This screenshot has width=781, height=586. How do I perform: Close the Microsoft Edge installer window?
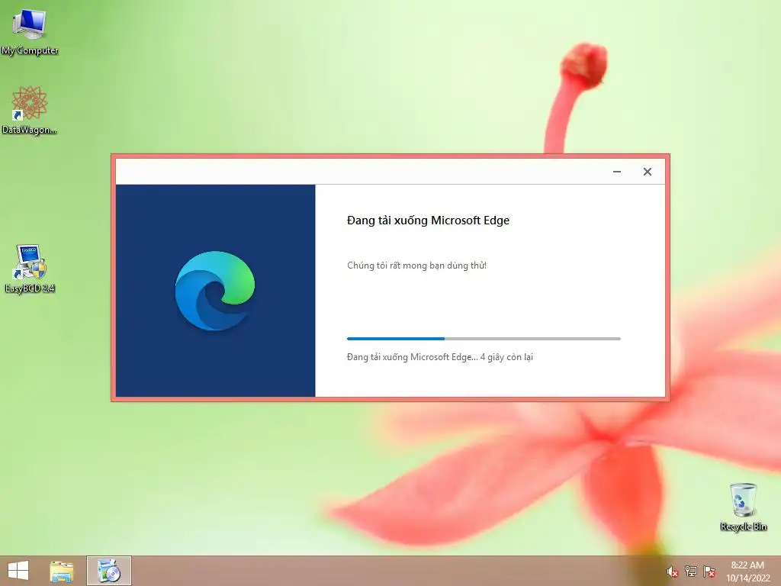pyautogui.click(x=647, y=172)
